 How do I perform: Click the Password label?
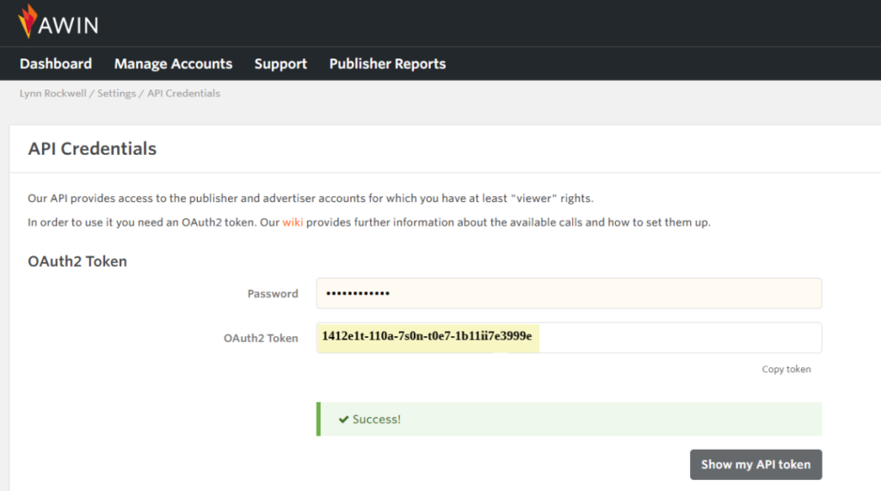tap(273, 294)
